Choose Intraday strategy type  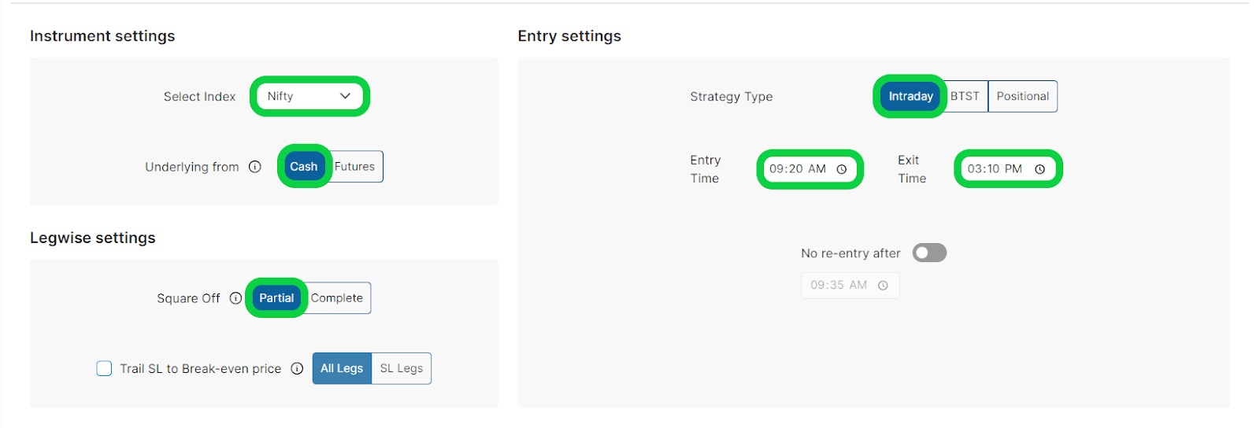click(910, 96)
